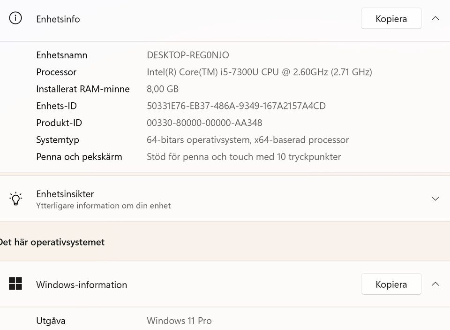450x330 pixels.
Task: Select the device name DESKTOP-REG0NJO text
Action: [188, 55]
